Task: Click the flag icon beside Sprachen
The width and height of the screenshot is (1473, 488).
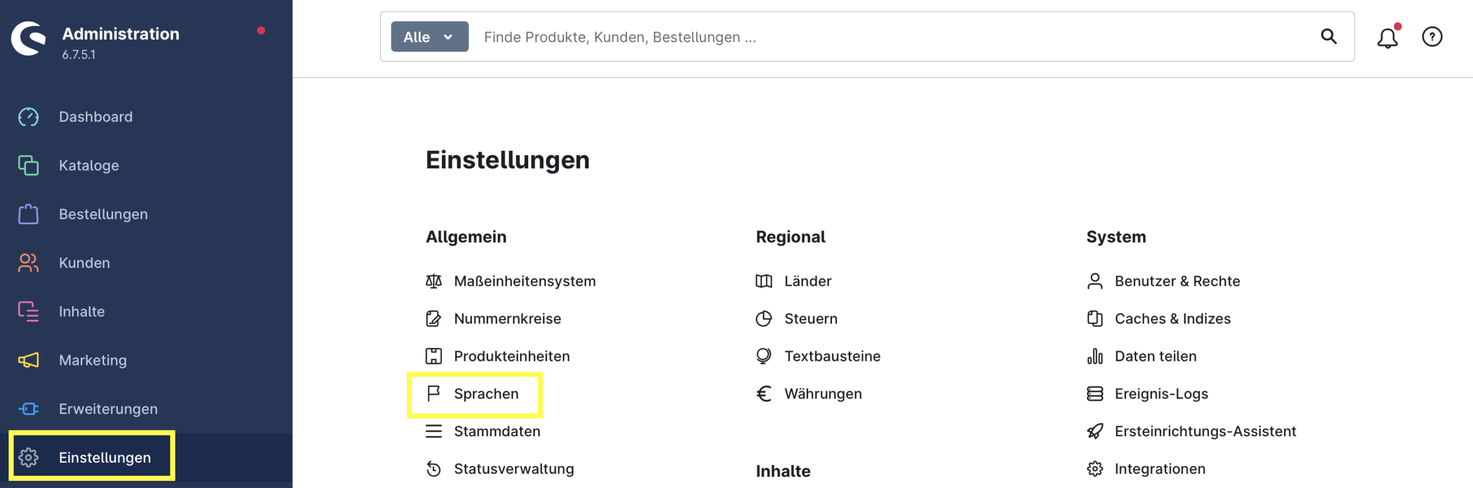Action: (x=434, y=394)
